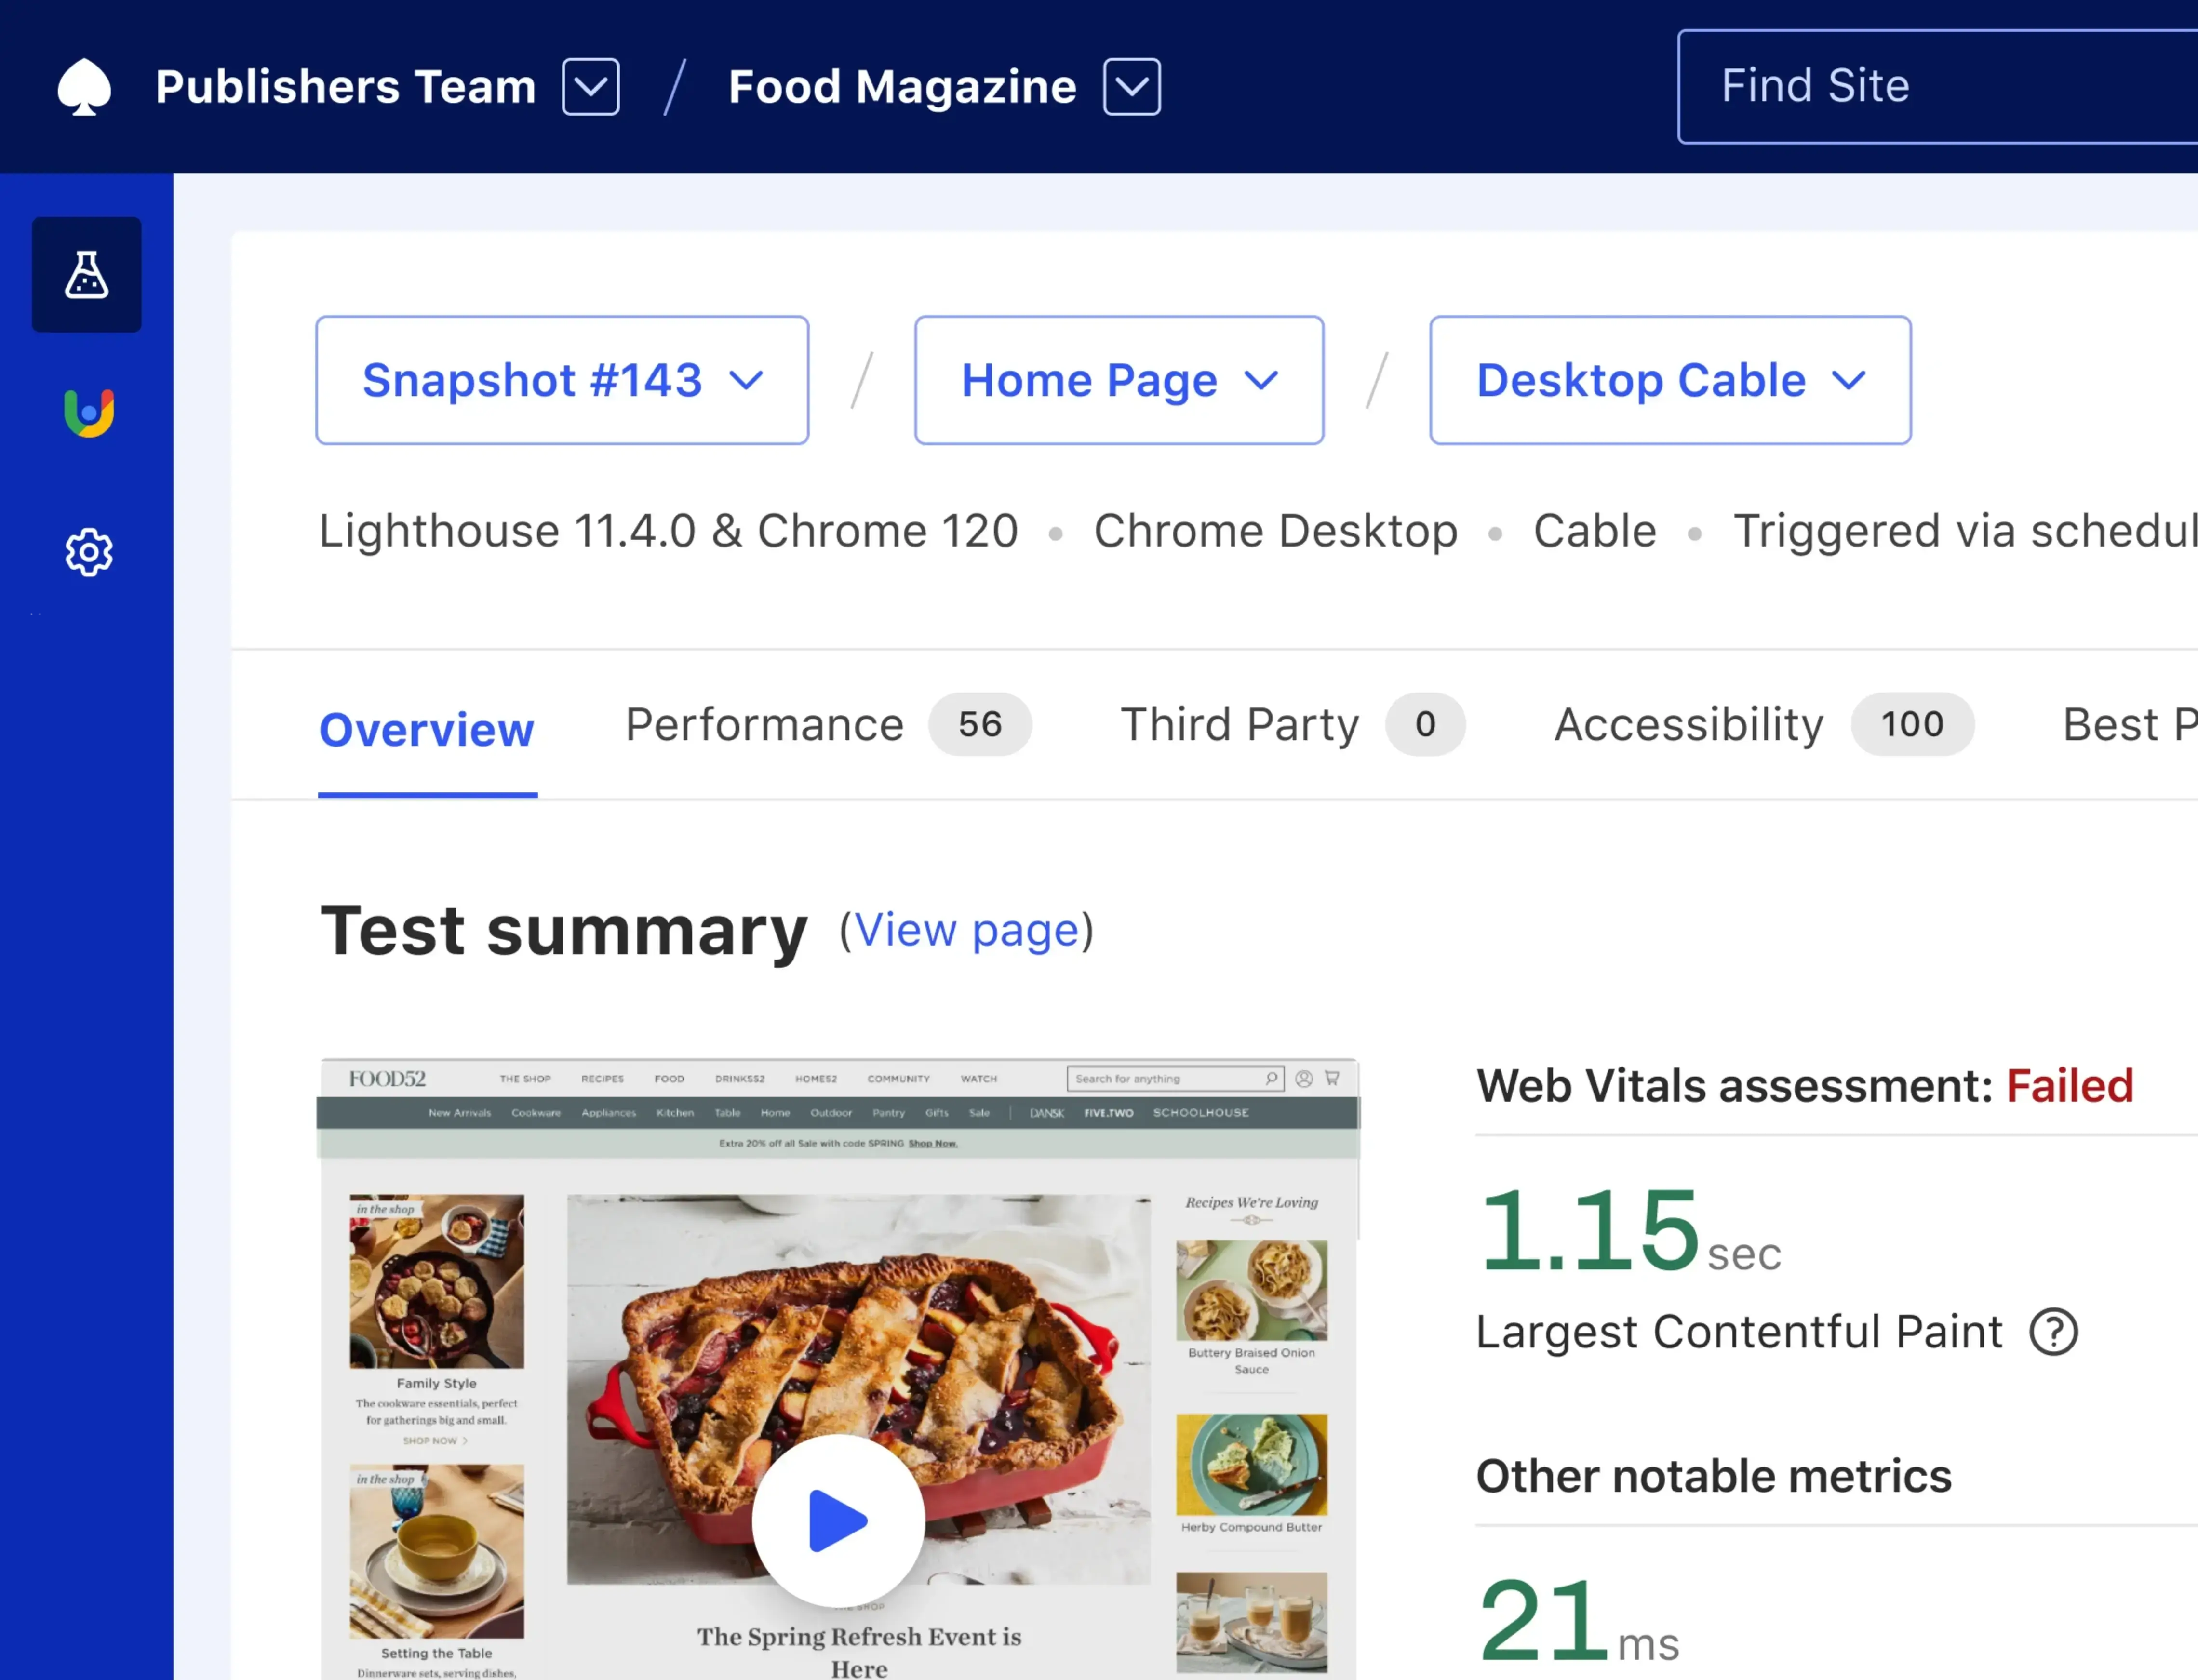This screenshot has width=2198, height=1680.
Task: Select the Overview tab
Action: click(x=427, y=730)
